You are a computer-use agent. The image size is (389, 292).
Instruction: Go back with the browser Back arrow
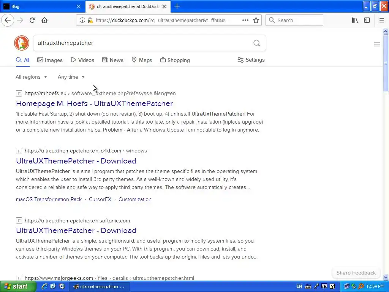pyautogui.click(x=8, y=20)
